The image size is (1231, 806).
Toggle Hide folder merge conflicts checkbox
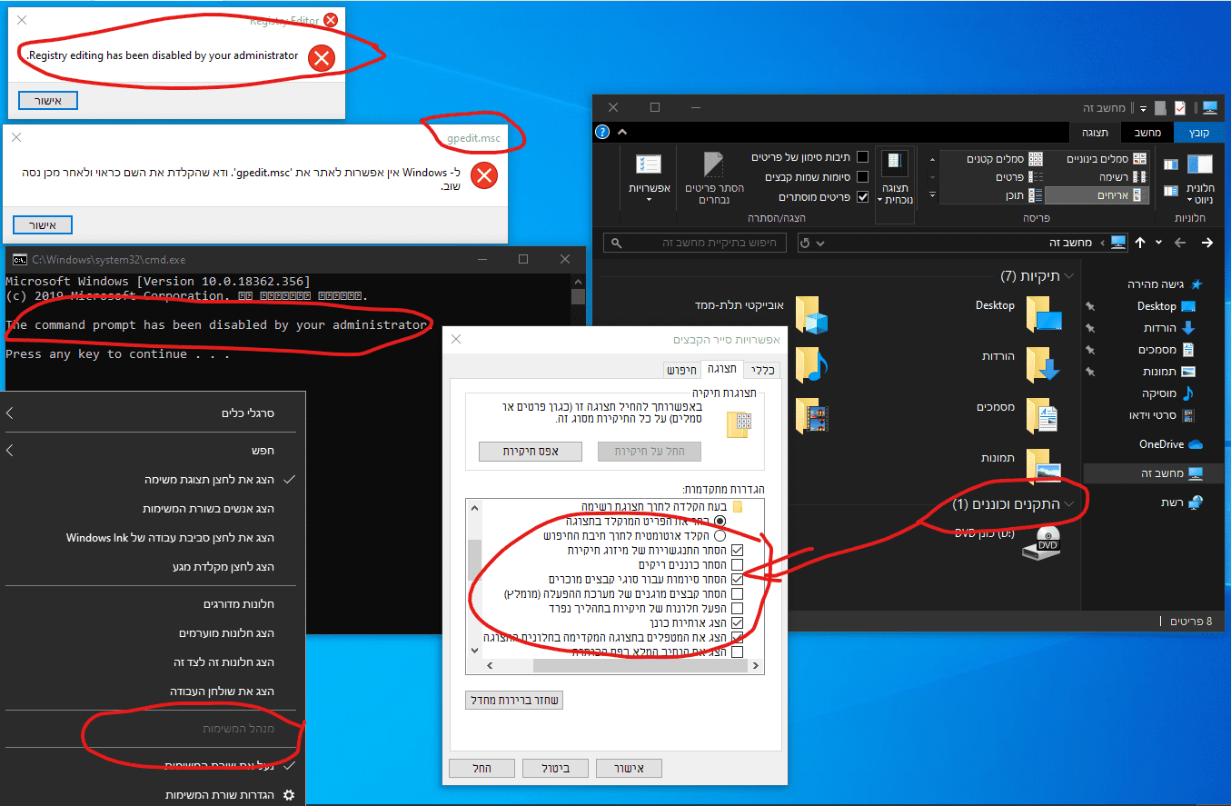click(737, 551)
